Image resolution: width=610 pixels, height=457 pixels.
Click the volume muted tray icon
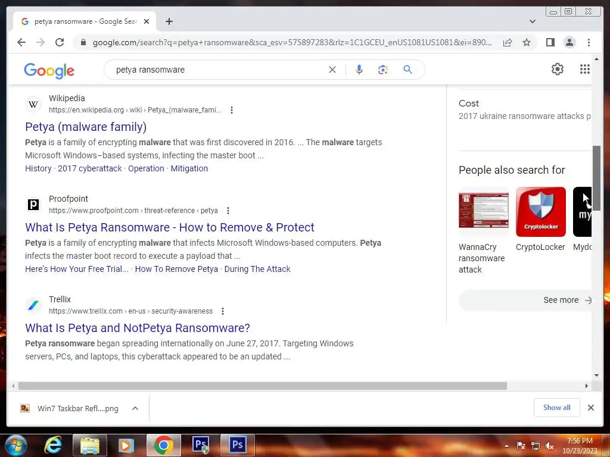click(x=549, y=446)
